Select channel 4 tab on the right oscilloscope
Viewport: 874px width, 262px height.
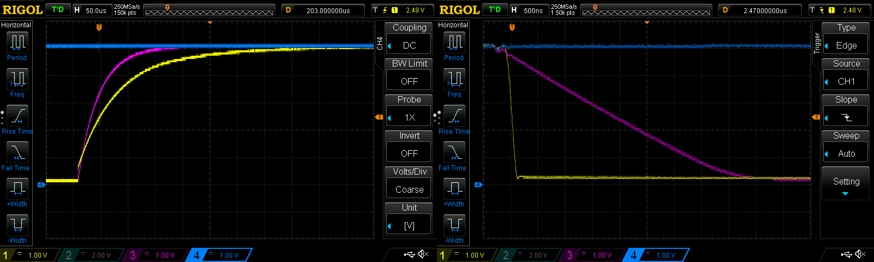pos(655,255)
